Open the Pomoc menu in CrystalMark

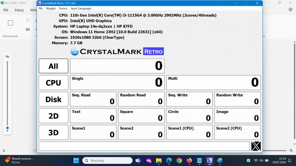pos(63,9)
